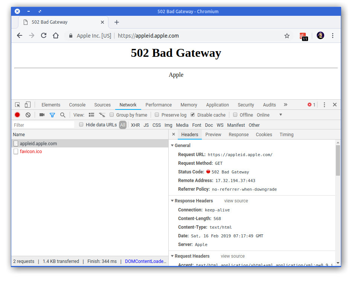
Task: Open the red extension icon with badge 11
Action: [x=304, y=36]
